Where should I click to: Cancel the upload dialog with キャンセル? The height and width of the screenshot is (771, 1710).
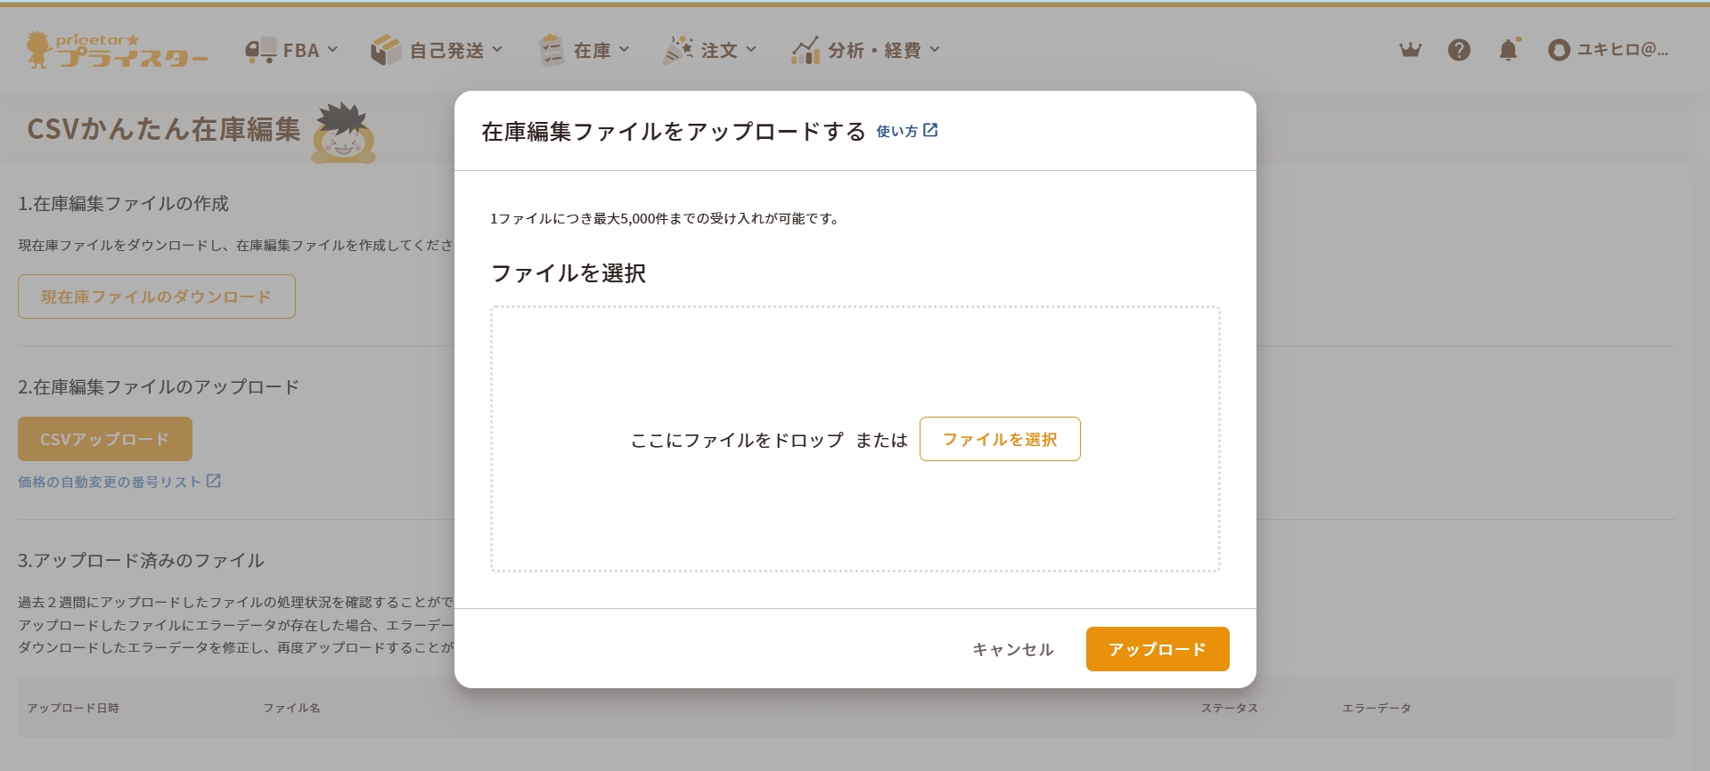click(1012, 649)
